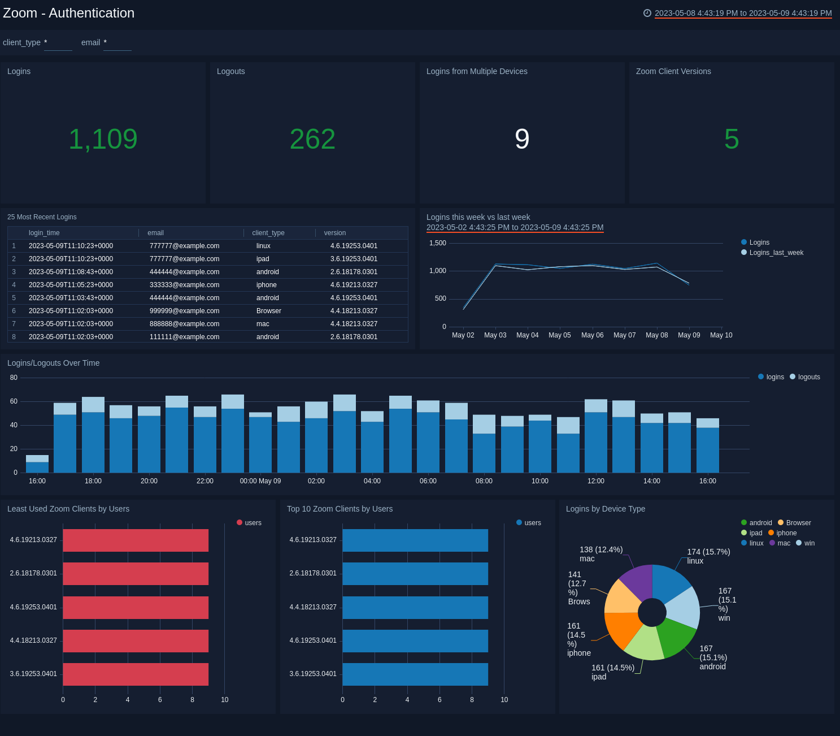Click the 4.6.19213.0327 bar in Least Used clients
The image size is (840, 736).
click(136, 540)
